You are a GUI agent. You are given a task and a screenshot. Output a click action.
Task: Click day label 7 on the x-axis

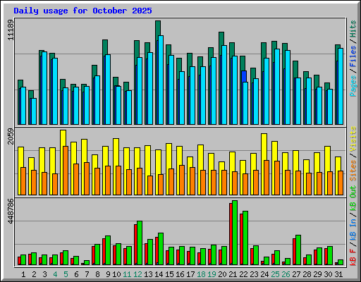pyautogui.click(x=87, y=274)
